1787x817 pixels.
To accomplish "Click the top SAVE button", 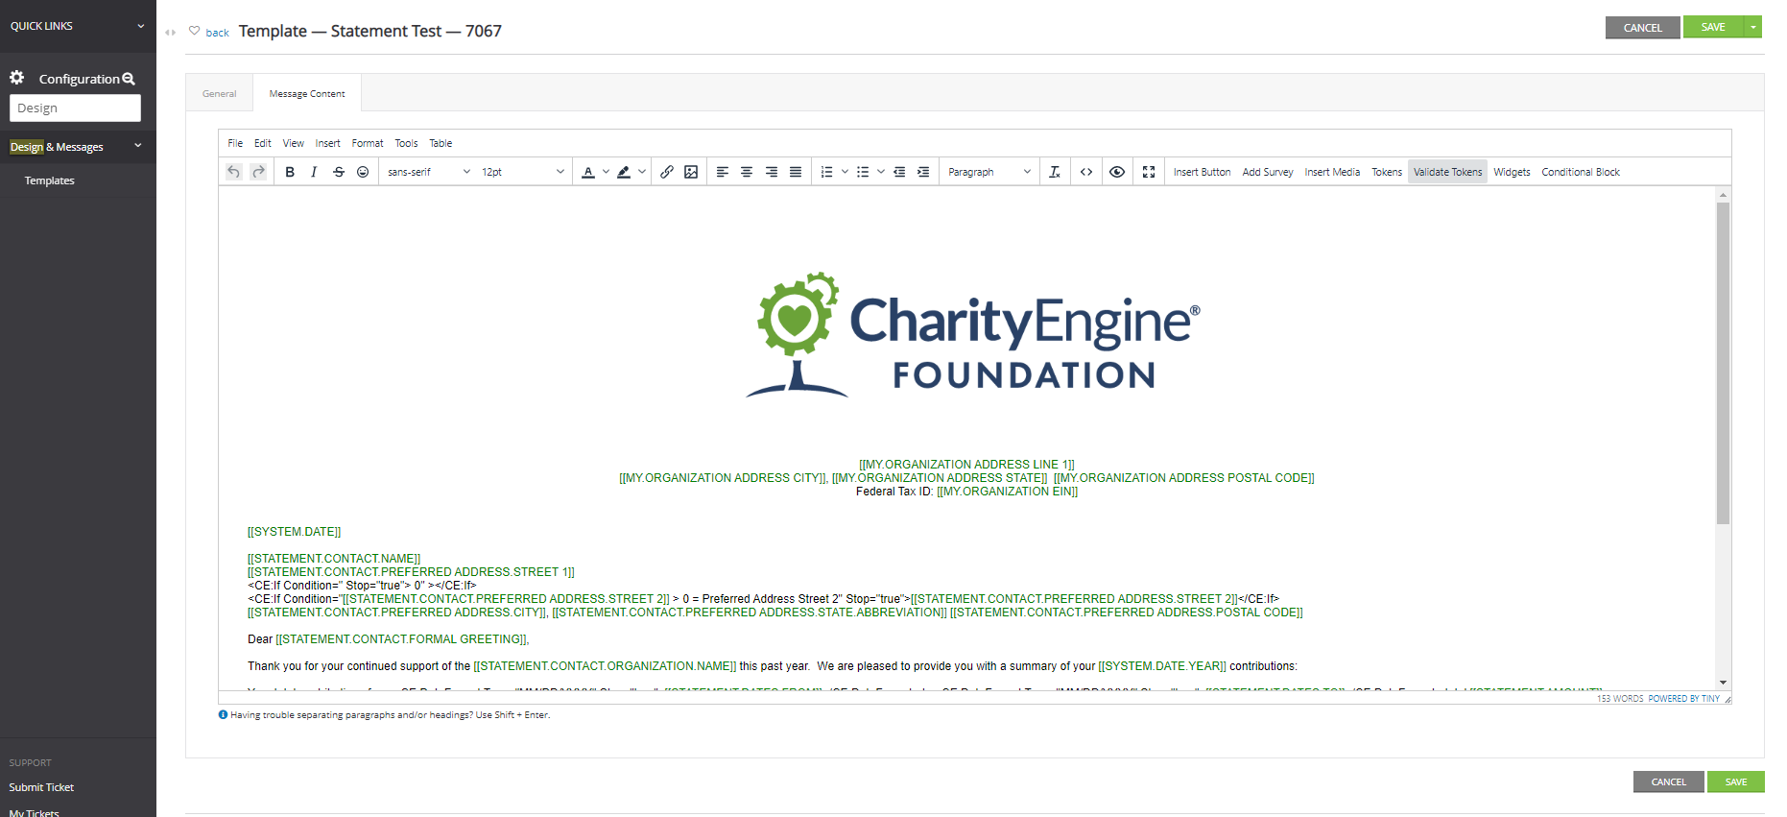I will [1713, 27].
